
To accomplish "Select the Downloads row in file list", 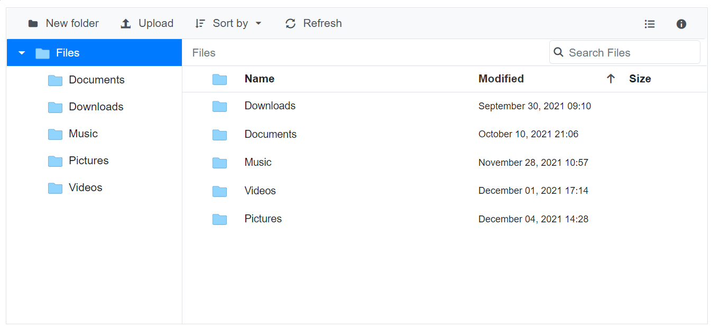I will click(x=270, y=106).
